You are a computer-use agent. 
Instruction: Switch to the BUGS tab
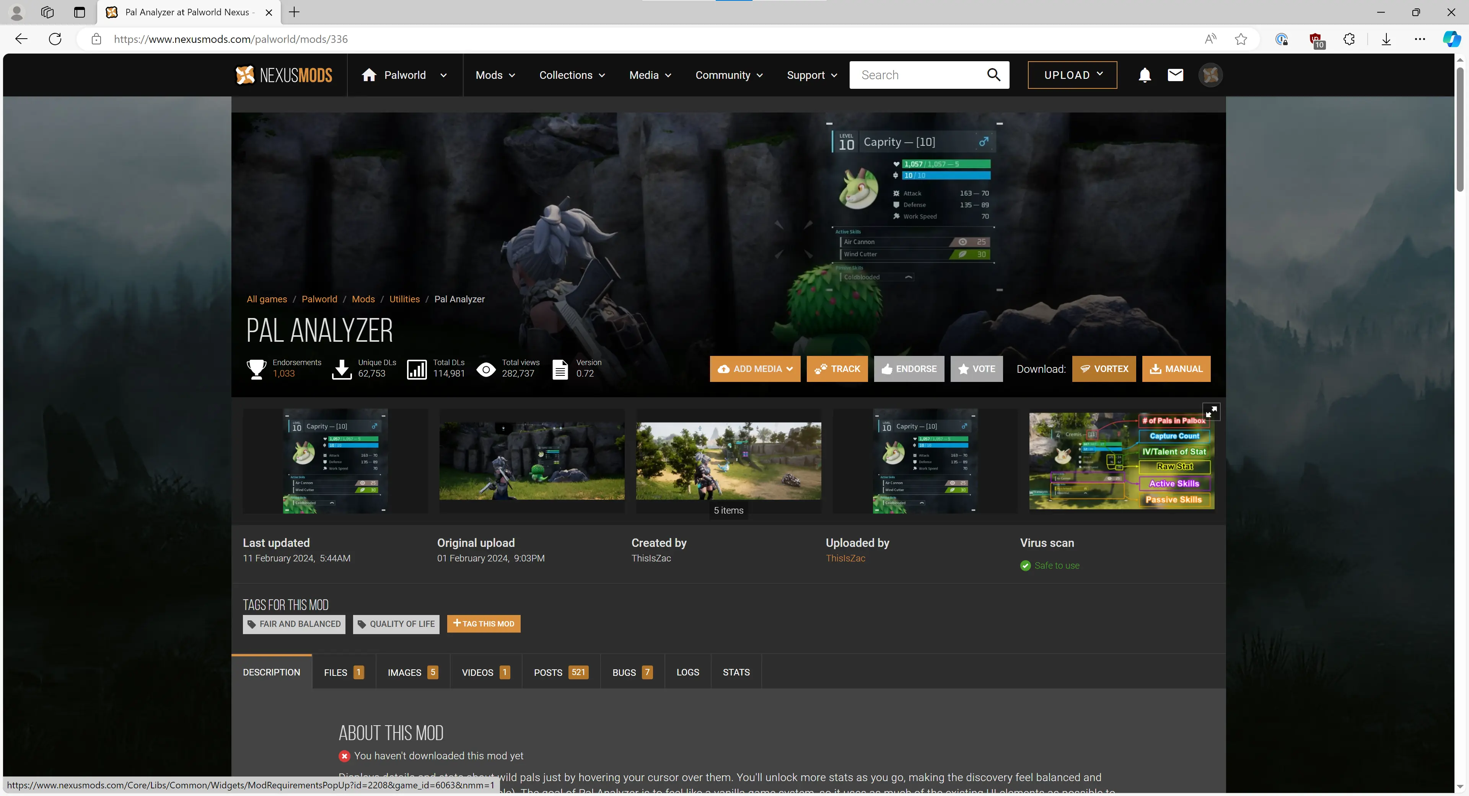tap(632, 672)
